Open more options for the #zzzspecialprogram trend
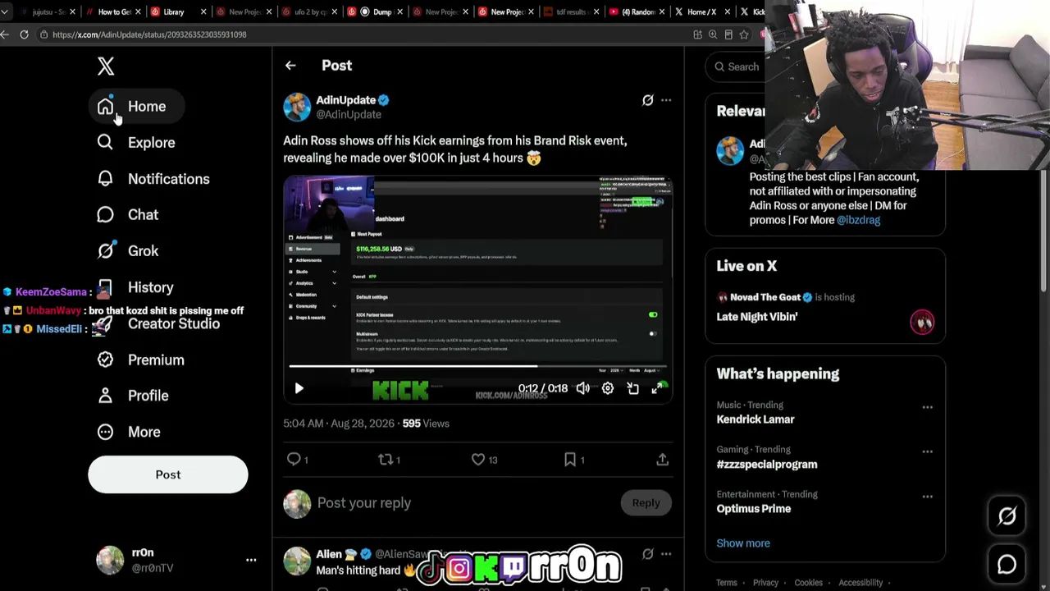The image size is (1050, 591). (927, 451)
